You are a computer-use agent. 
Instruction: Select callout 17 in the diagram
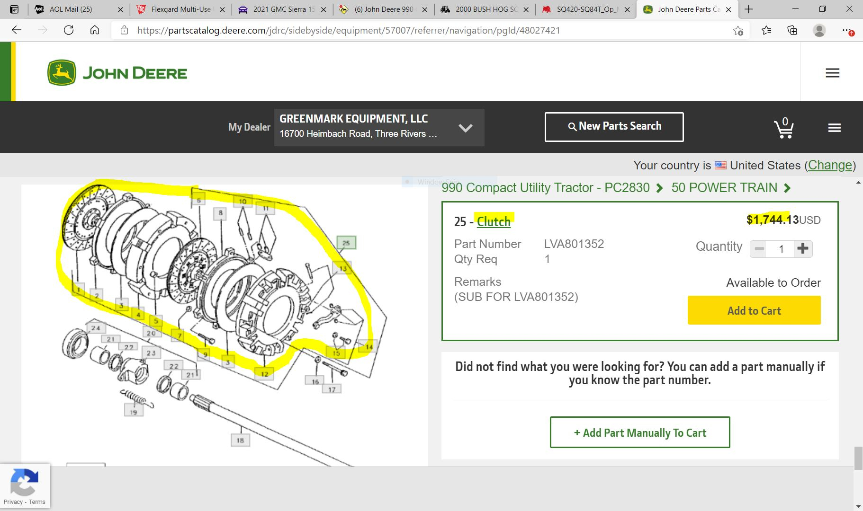pyautogui.click(x=332, y=389)
